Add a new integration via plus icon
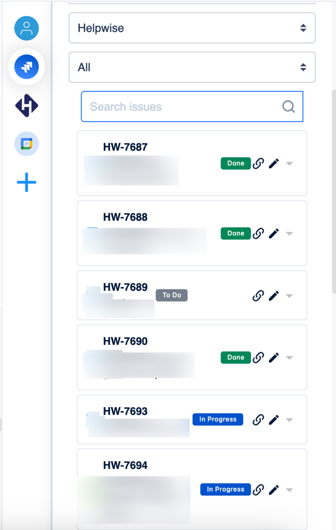The width and height of the screenshot is (336, 530). pyautogui.click(x=26, y=182)
